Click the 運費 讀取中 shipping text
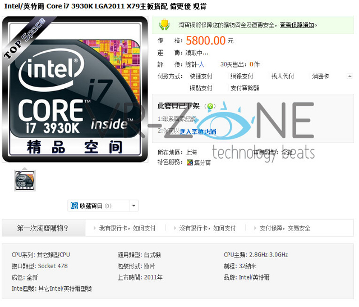 tap(183, 53)
